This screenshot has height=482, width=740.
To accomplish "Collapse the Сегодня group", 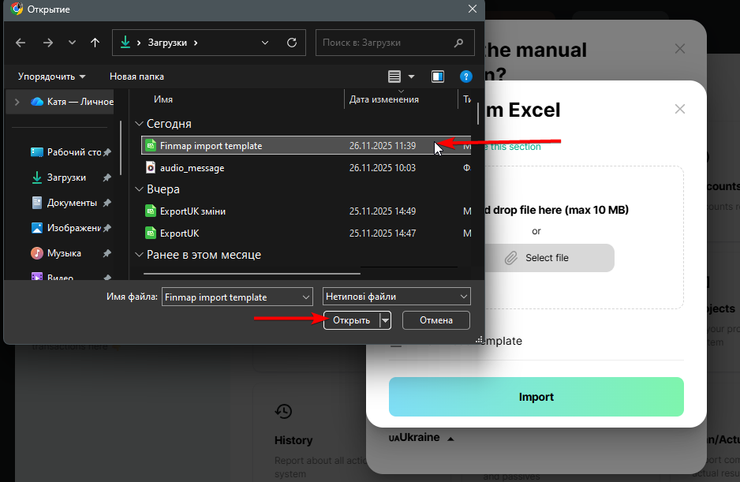I will pos(139,124).
